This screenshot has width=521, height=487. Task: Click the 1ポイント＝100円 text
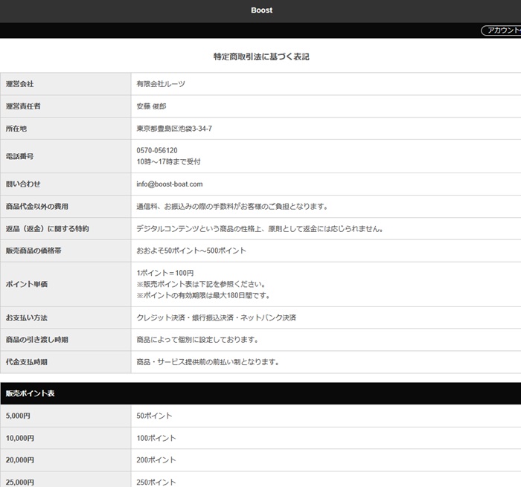165,273
